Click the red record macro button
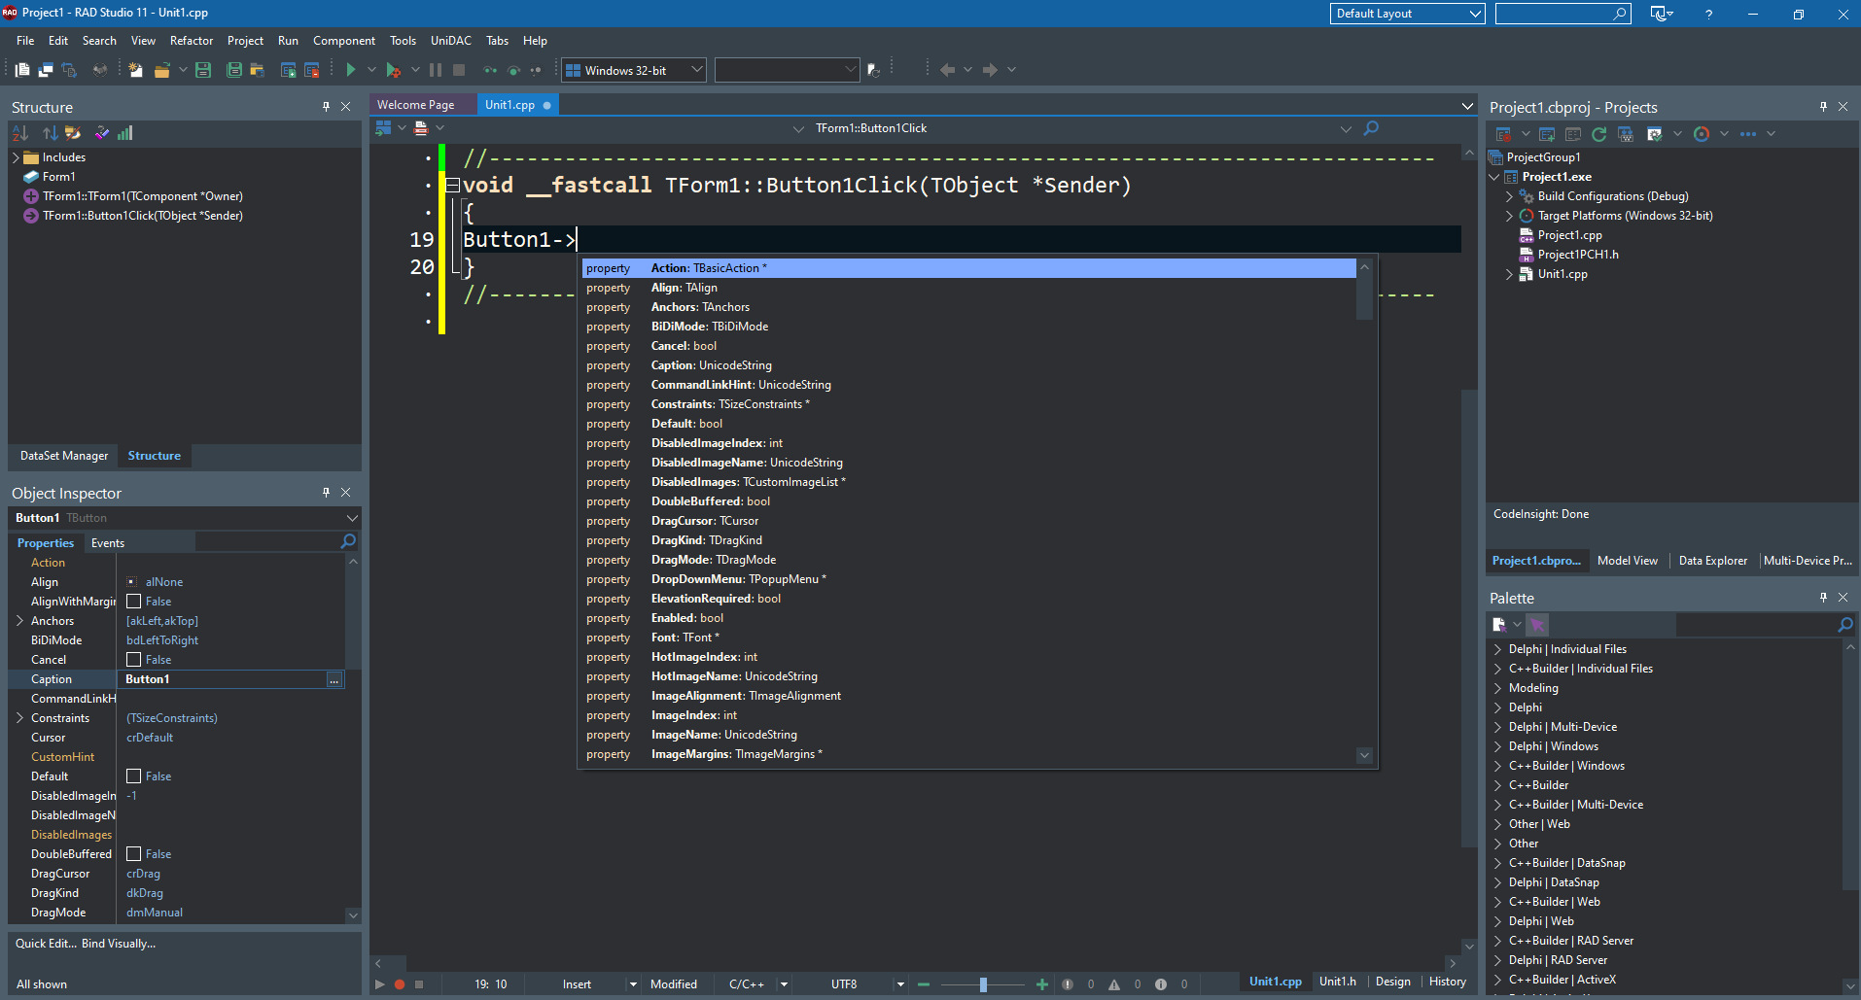The width and height of the screenshot is (1861, 1000). (x=399, y=984)
